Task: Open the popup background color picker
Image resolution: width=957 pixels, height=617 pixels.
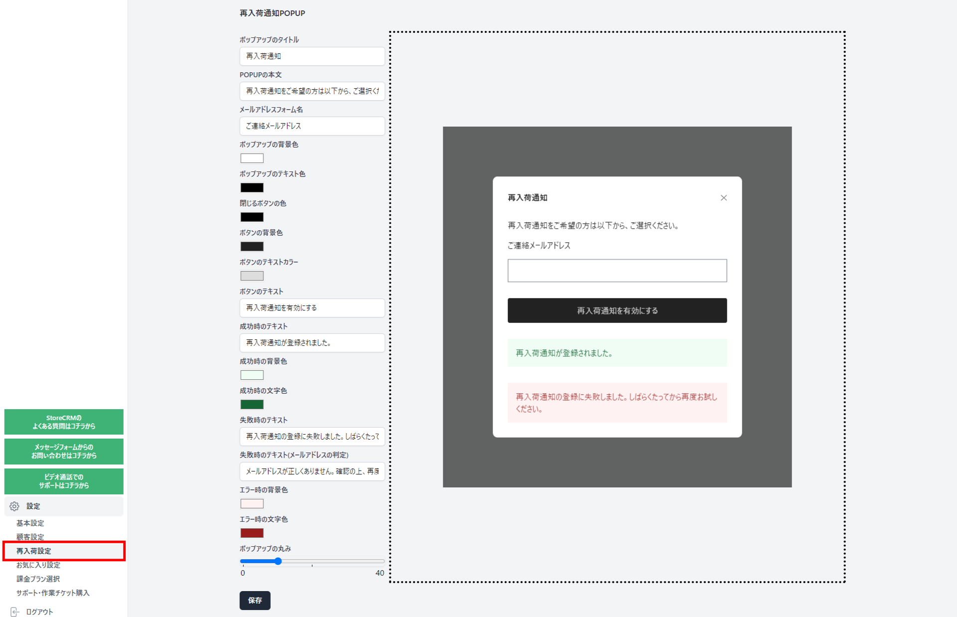Action: point(251,158)
